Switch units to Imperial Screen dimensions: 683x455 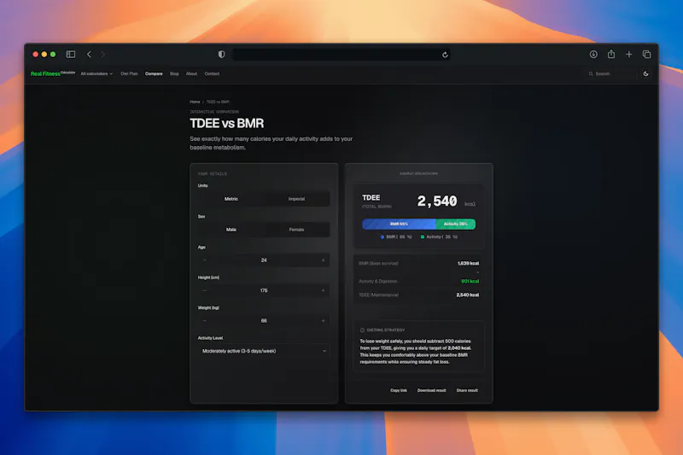click(296, 199)
